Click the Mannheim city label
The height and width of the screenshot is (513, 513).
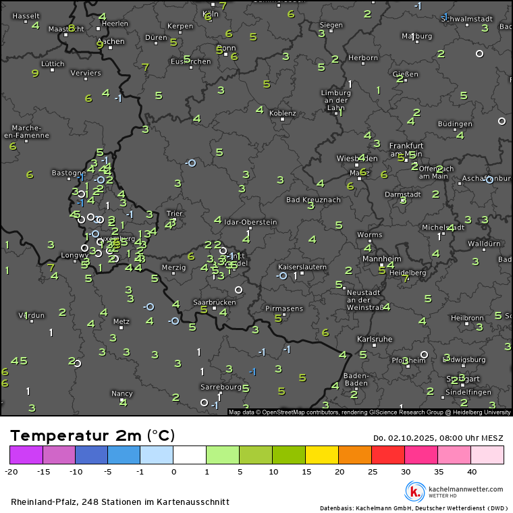(381, 259)
